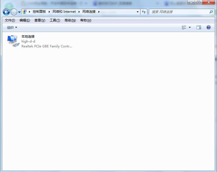The image size is (217, 172).
Task: Open the 帮助(H) menu
Action: (x=86, y=20)
